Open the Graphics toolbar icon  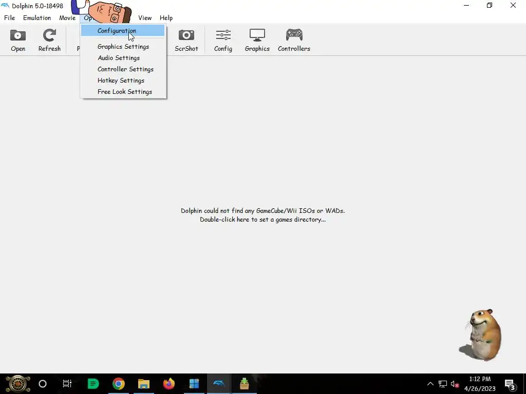[257, 40]
